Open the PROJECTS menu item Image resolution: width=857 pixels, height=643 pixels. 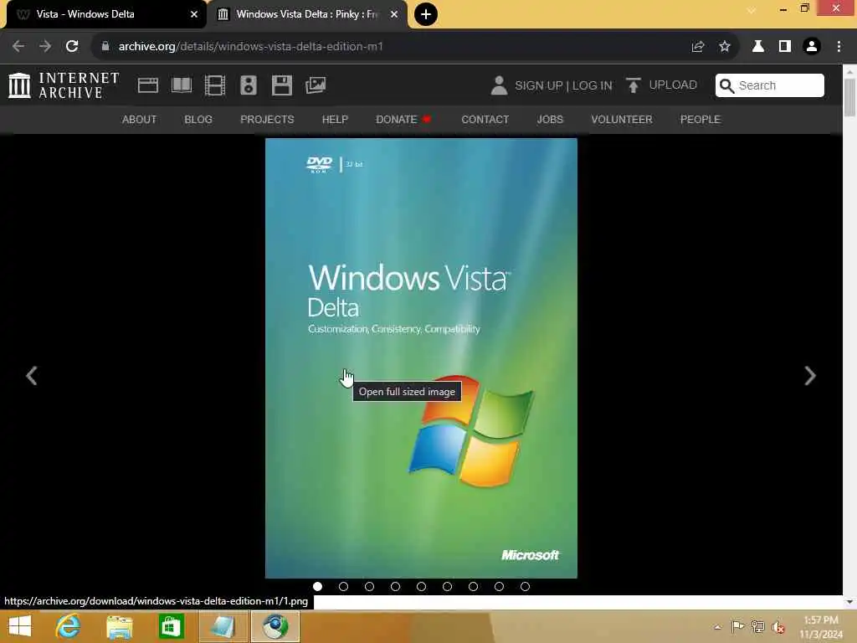coord(267,119)
